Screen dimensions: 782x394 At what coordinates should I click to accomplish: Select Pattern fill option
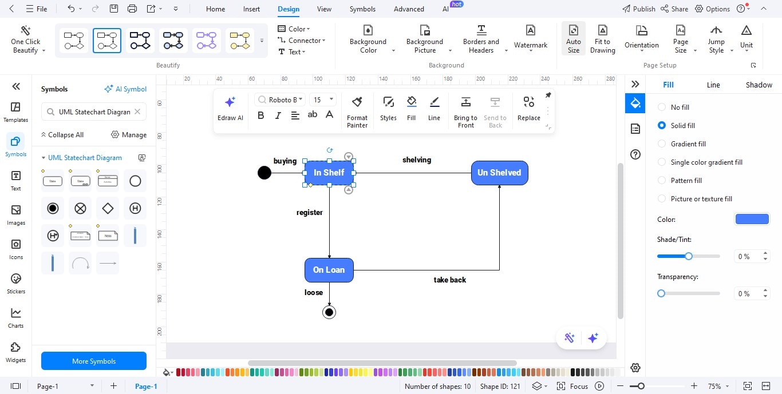(680, 180)
